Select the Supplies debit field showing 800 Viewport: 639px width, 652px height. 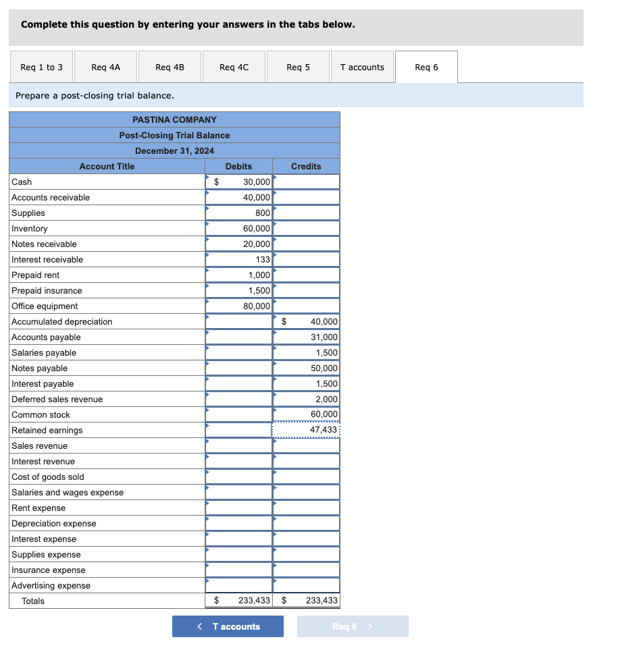tap(239, 213)
